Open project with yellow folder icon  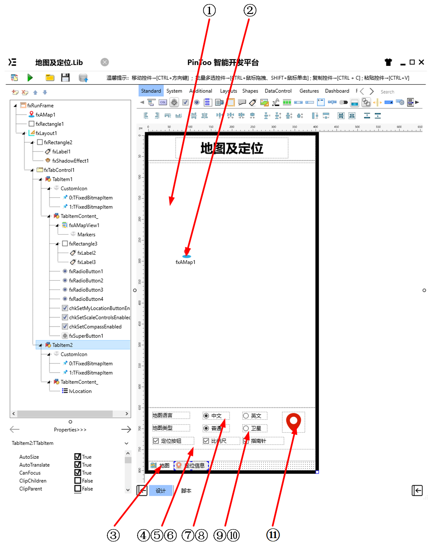click(50, 78)
